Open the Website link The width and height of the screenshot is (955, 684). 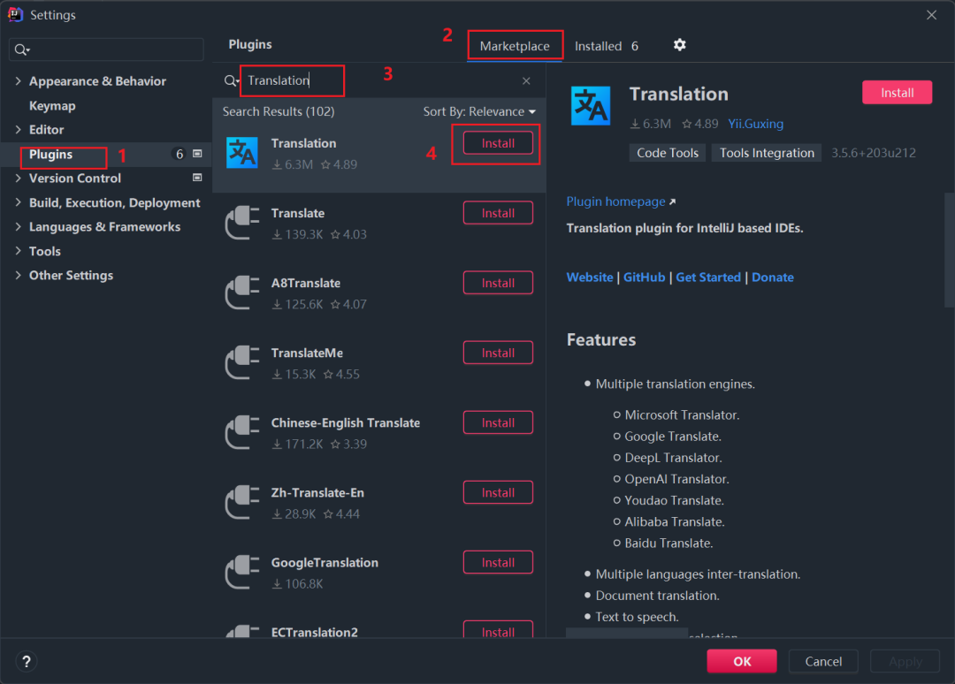[x=590, y=277]
